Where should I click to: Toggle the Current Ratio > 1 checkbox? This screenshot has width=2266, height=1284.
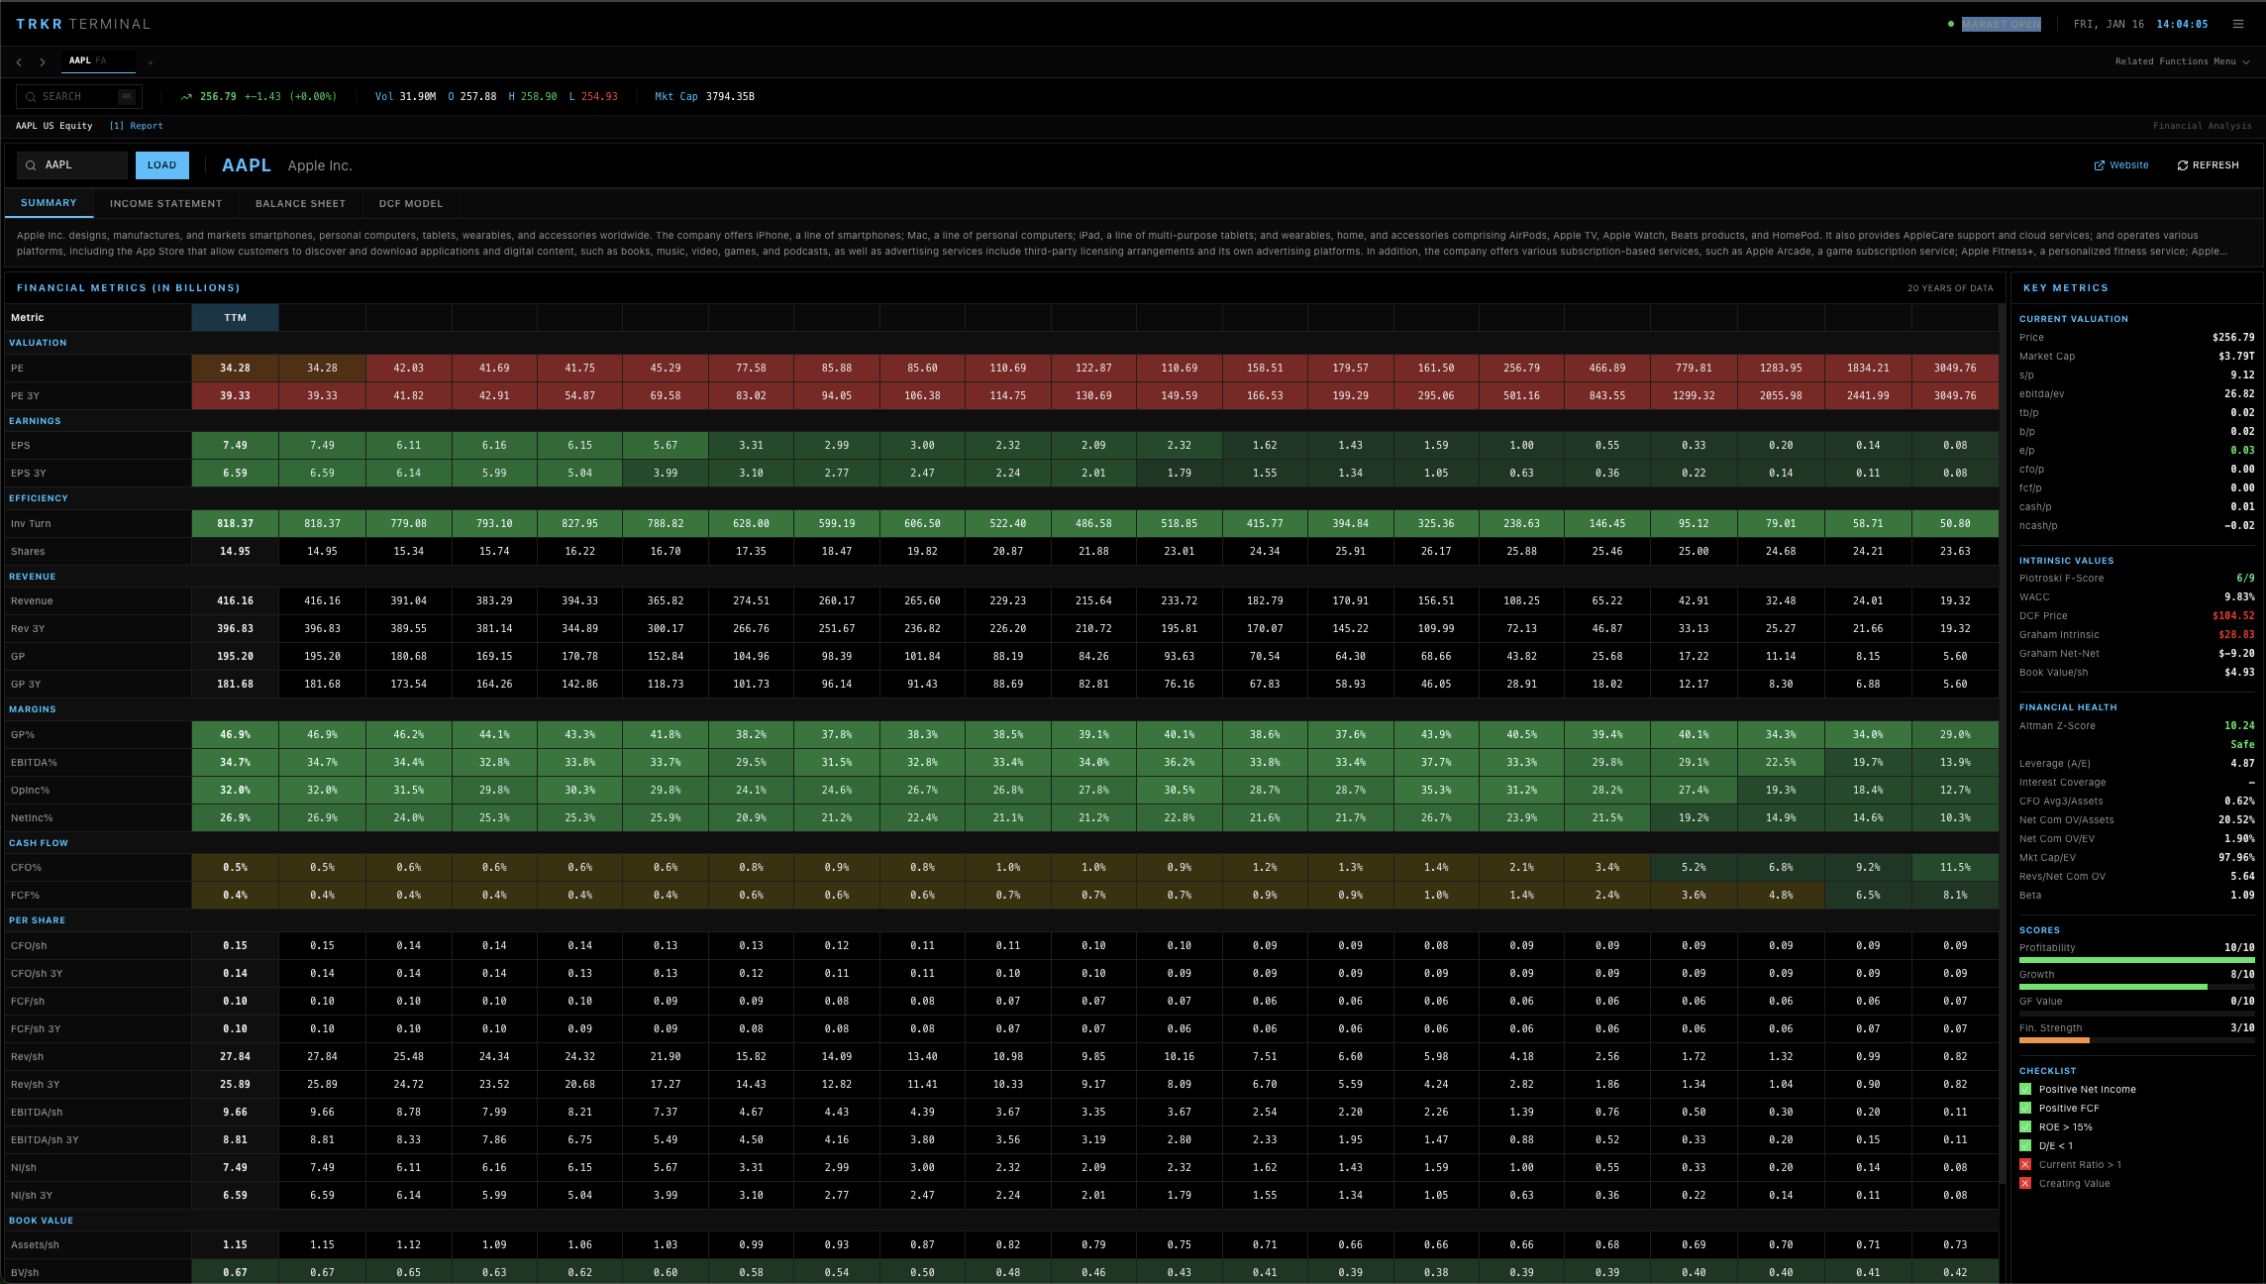pos(2025,1164)
